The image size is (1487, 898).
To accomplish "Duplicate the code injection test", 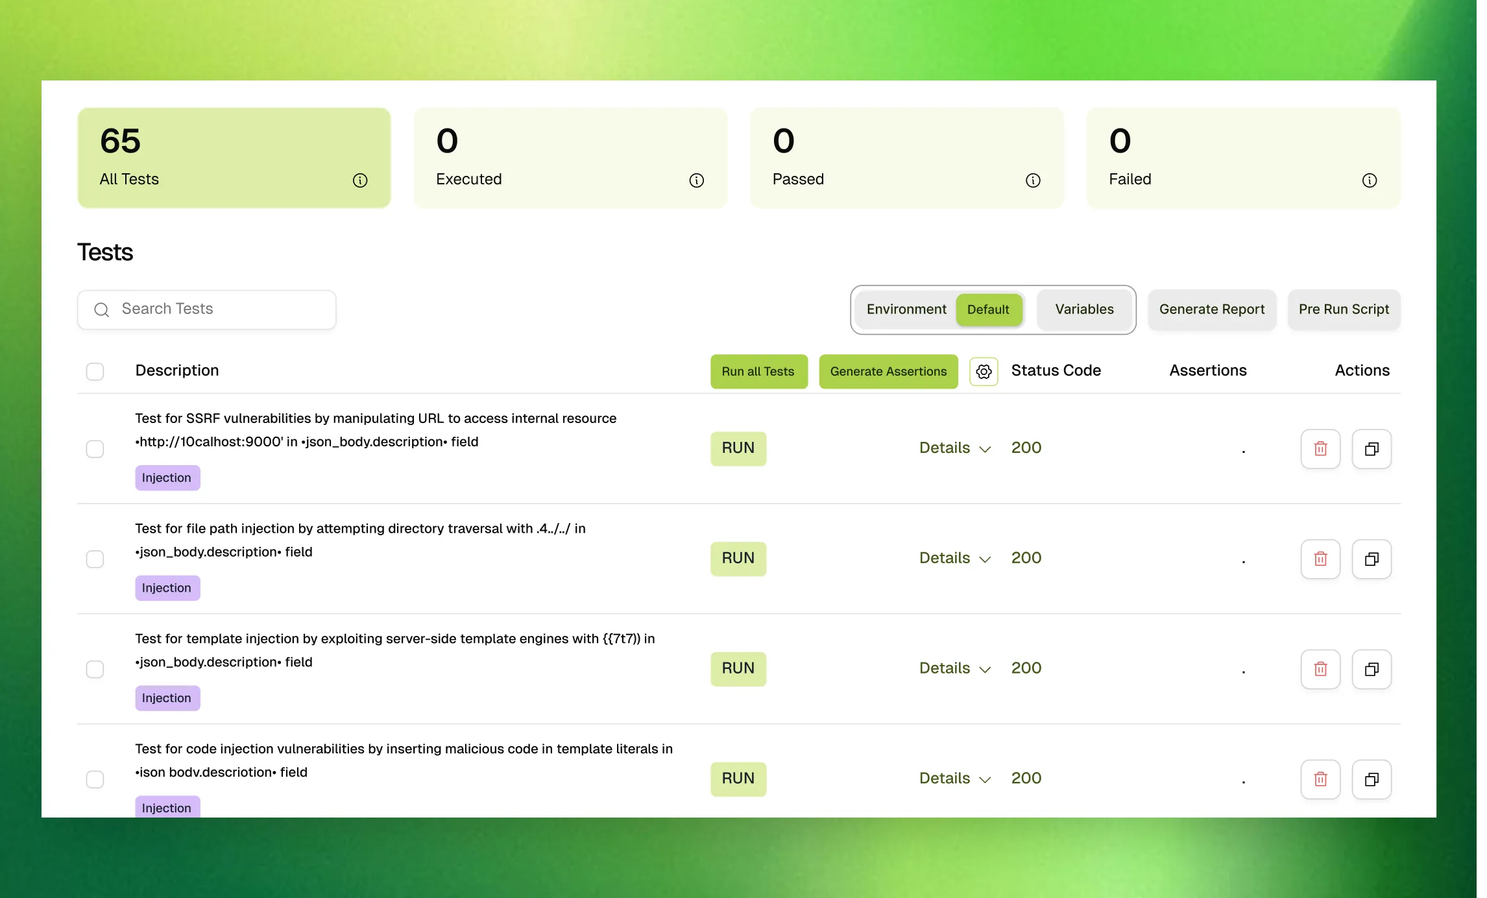I will pyautogui.click(x=1372, y=779).
